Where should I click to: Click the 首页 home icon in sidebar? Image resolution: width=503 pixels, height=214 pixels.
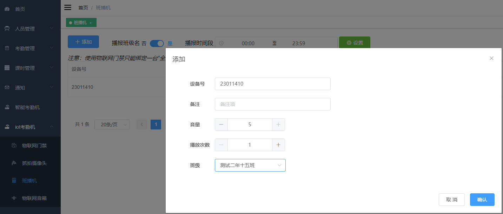tap(8, 9)
